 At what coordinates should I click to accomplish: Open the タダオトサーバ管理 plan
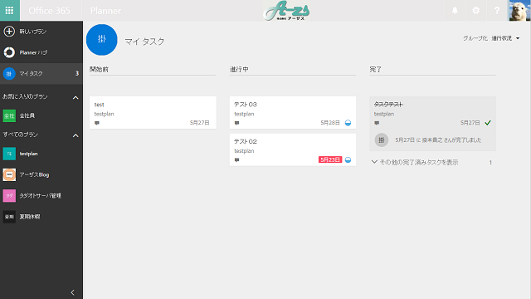point(41,196)
